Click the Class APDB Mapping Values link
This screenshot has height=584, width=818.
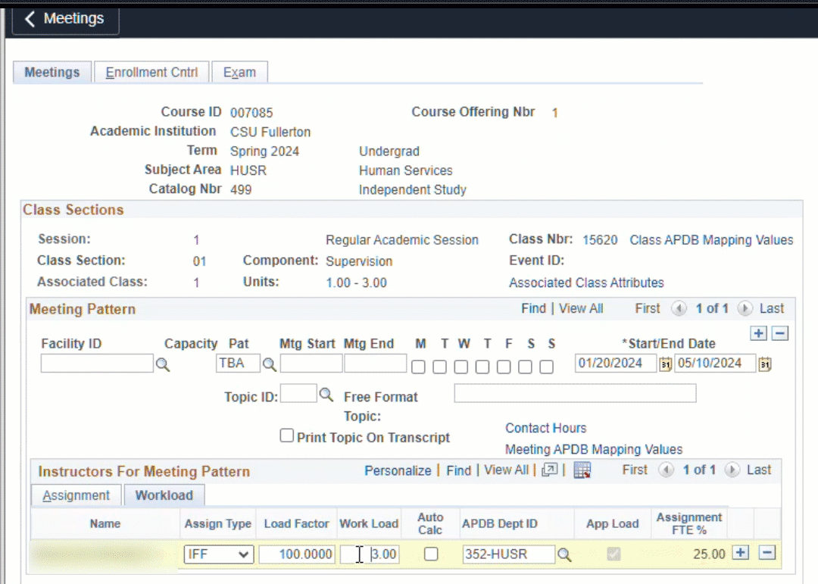coord(711,240)
